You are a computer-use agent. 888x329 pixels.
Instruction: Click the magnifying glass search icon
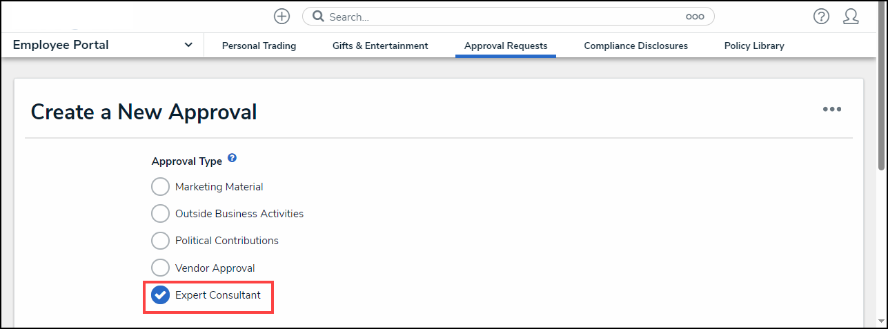point(318,17)
